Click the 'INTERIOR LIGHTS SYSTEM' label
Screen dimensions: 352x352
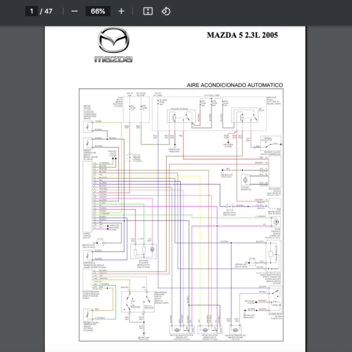pos(112,154)
